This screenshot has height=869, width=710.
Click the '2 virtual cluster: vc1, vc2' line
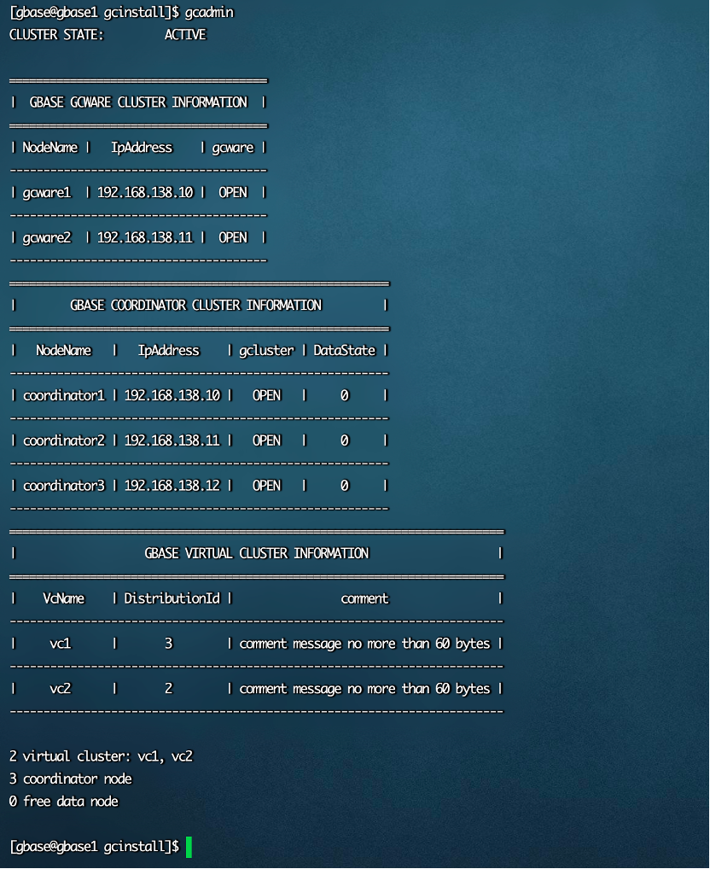pyautogui.click(x=101, y=756)
